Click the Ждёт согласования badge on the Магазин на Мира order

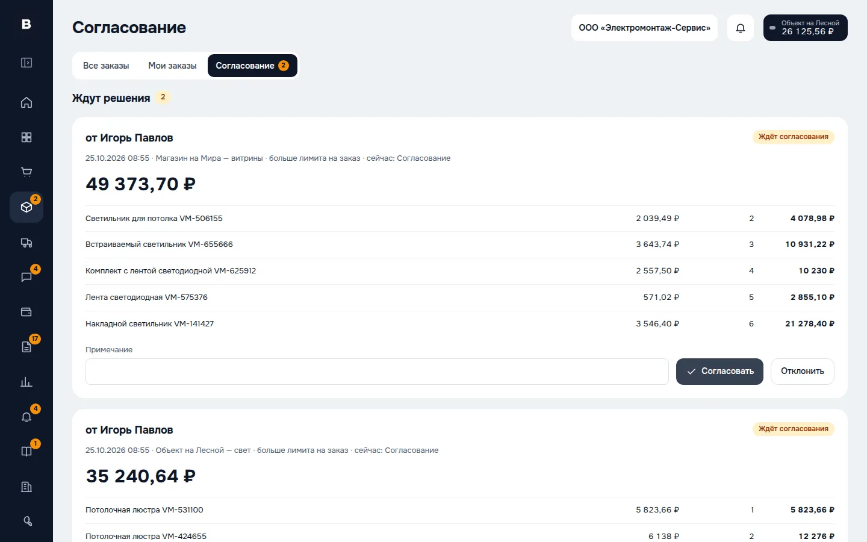click(794, 137)
